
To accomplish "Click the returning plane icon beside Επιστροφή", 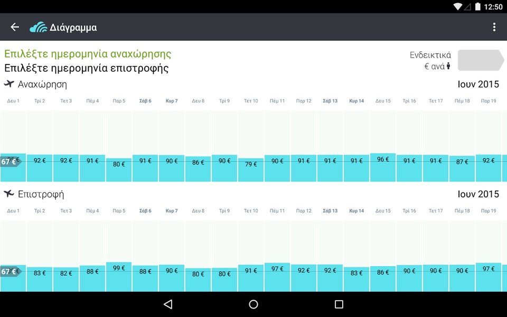I will [9, 194].
